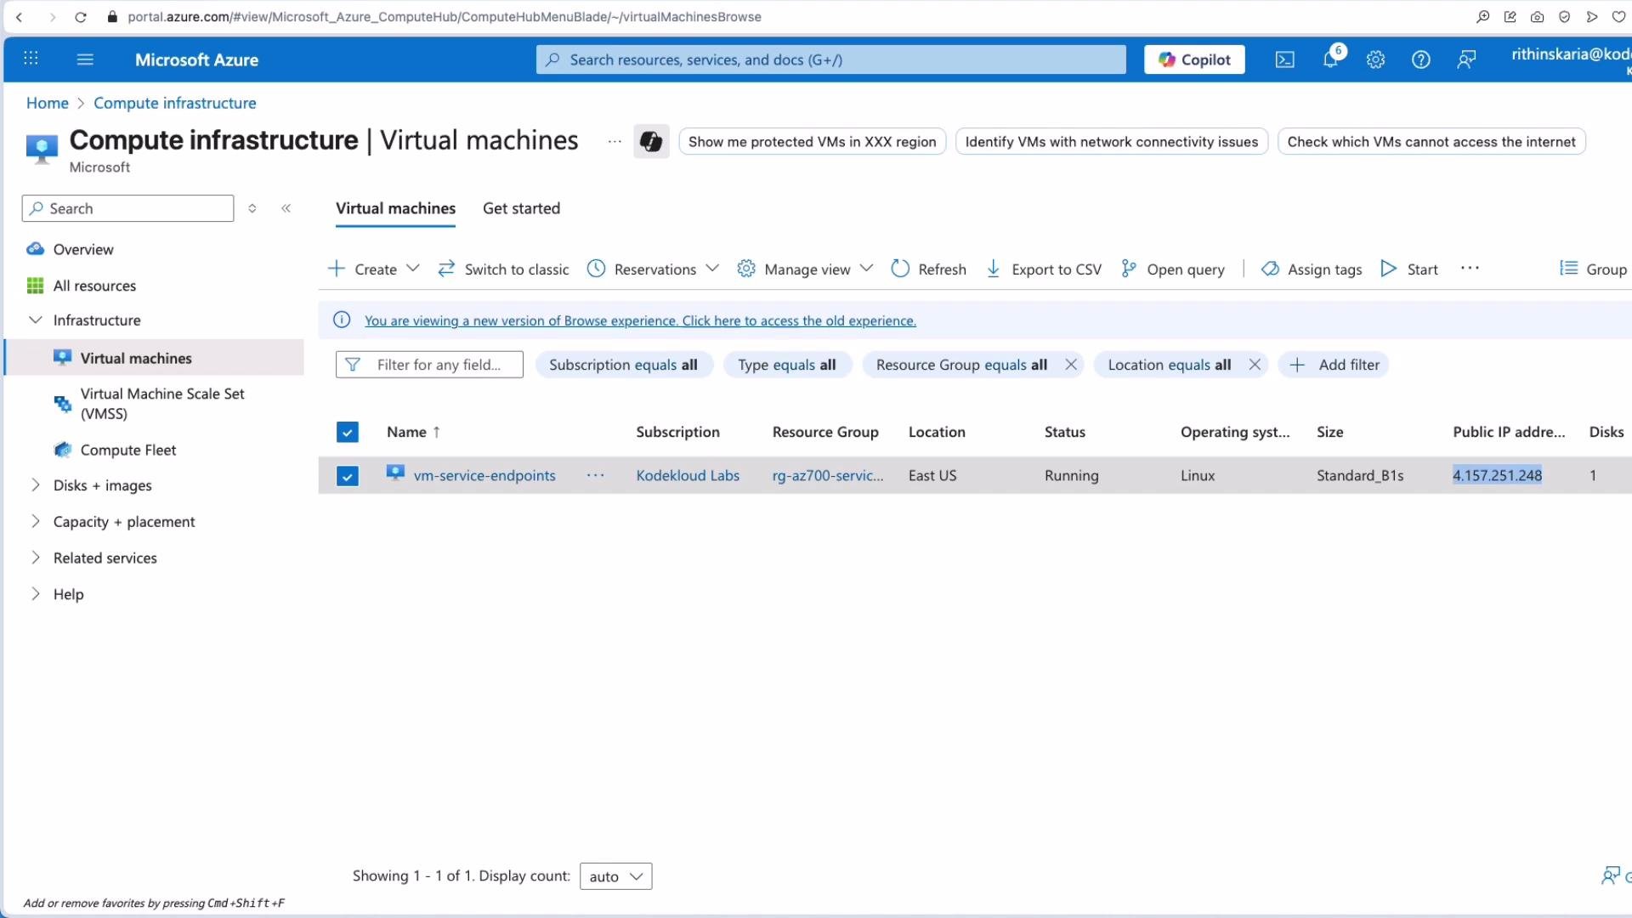Open portal settings gear

click(x=1375, y=59)
